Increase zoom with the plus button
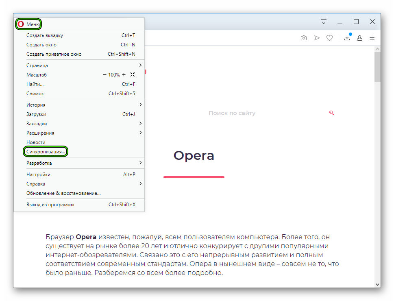 click(124, 75)
